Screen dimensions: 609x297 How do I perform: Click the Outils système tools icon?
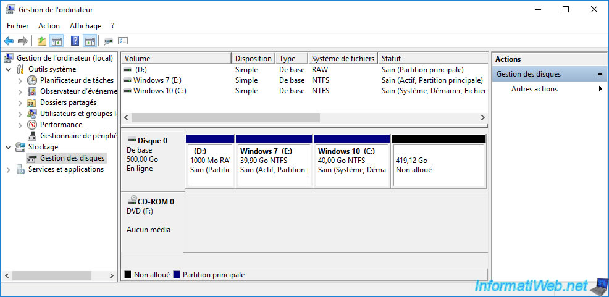(20, 70)
